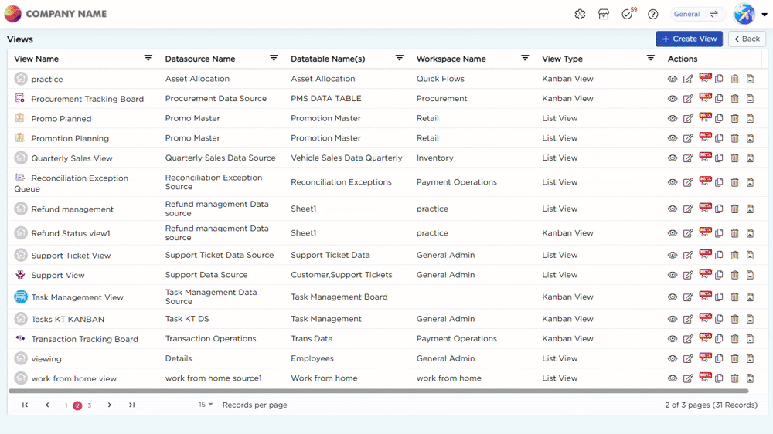Click the horizontal scrollbar under the table
Viewport: 773px width, 434px height.
pos(378,392)
